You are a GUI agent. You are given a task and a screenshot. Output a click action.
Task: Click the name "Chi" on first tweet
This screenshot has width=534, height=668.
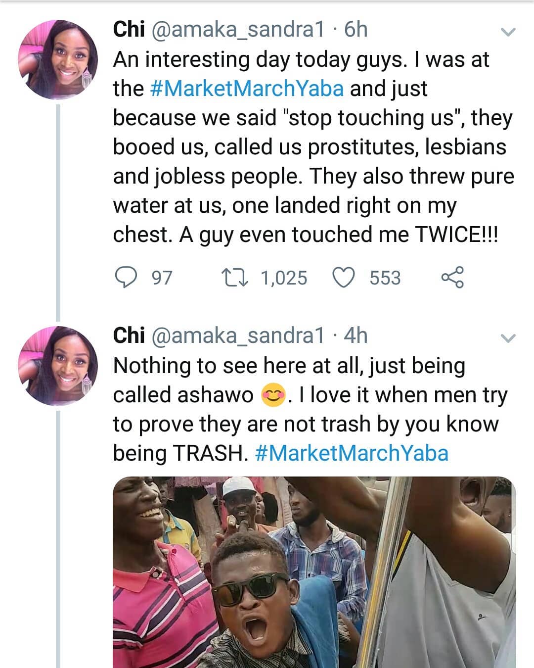[x=129, y=30]
